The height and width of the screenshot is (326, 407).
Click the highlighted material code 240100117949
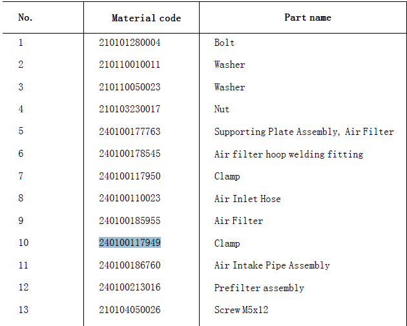click(x=130, y=243)
